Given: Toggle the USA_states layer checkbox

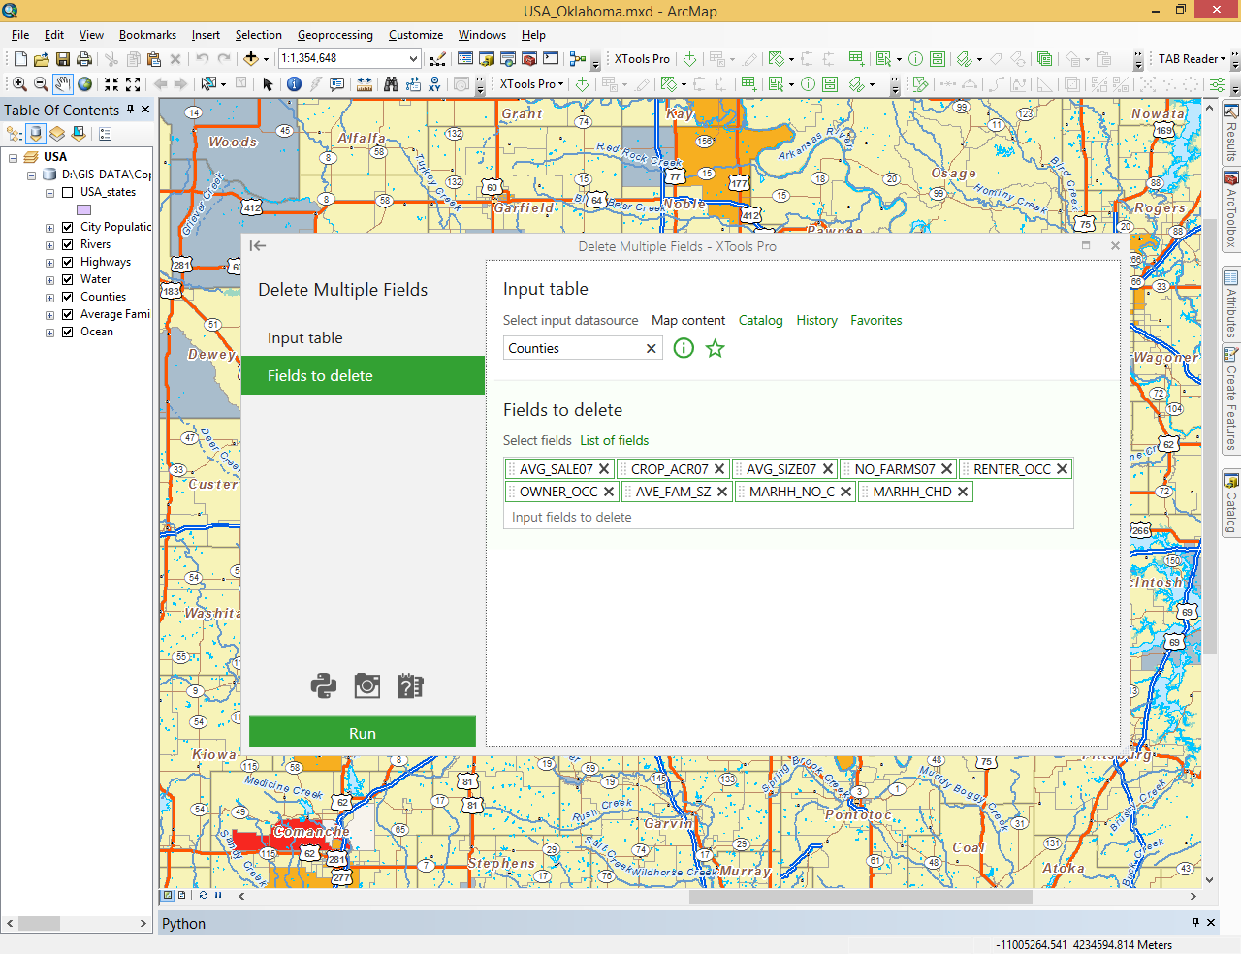Looking at the screenshot, I should point(67,192).
